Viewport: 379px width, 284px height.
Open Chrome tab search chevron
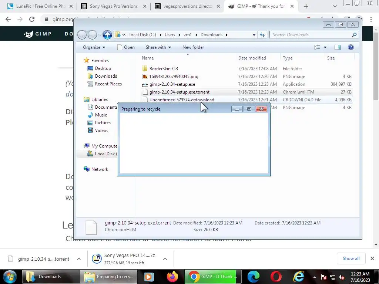coord(335,7)
